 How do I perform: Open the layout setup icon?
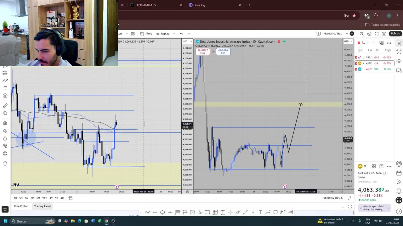318,34
